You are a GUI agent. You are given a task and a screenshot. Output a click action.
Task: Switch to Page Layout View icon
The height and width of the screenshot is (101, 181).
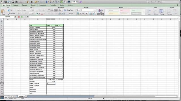click(x=6, y=97)
